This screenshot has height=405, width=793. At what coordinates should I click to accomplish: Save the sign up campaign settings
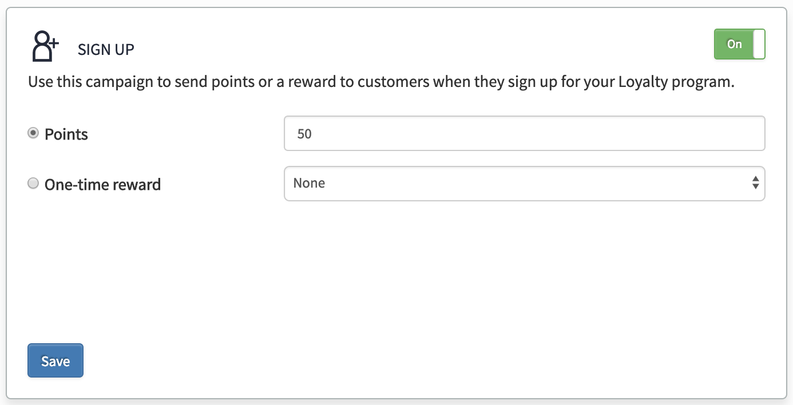(55, 360)
